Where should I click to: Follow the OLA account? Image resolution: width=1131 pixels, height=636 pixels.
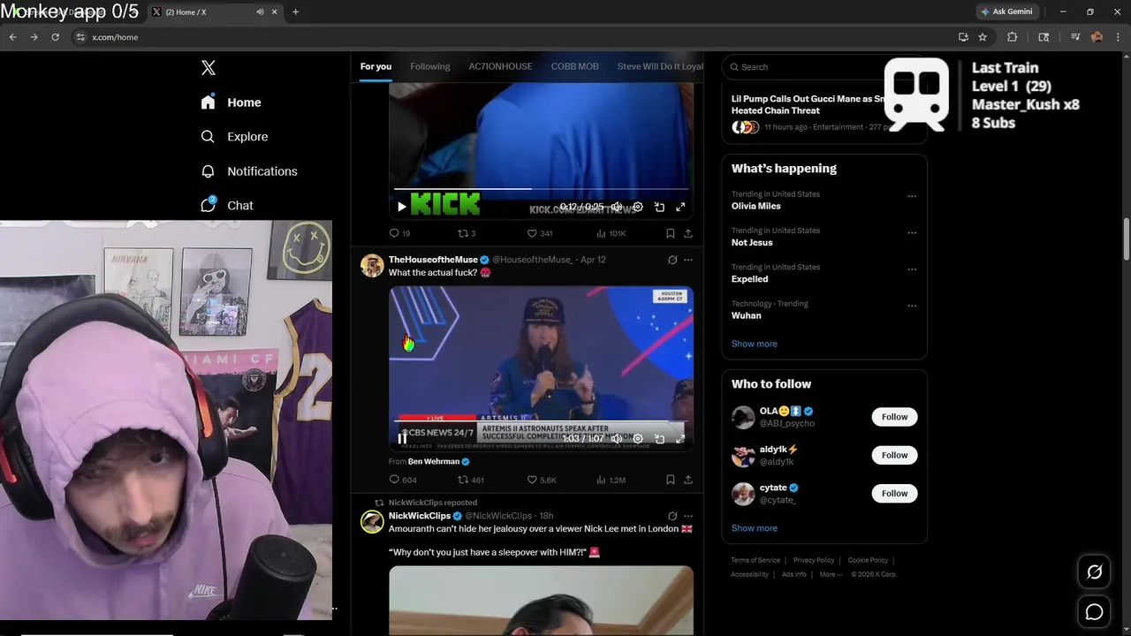(894, 417)
